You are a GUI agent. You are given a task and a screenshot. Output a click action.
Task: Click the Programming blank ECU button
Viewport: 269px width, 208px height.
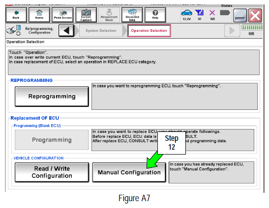52,140
